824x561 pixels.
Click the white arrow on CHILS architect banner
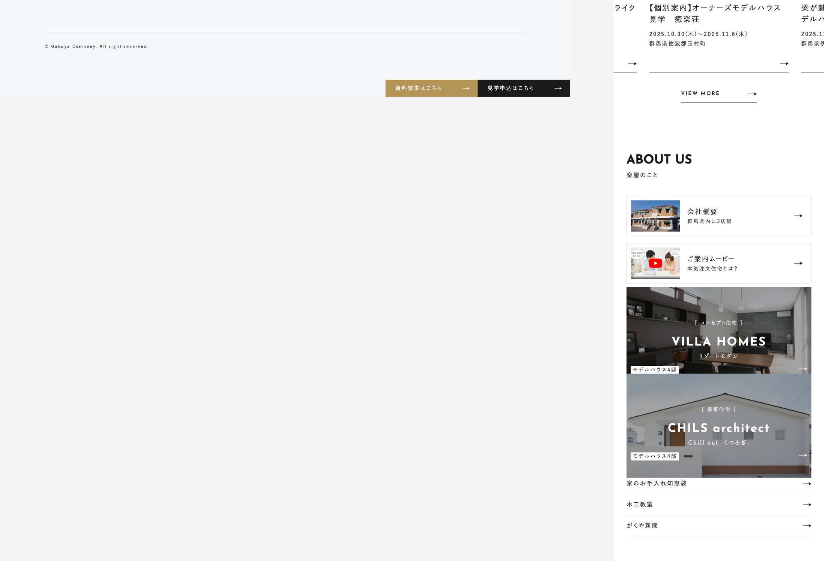802,455
